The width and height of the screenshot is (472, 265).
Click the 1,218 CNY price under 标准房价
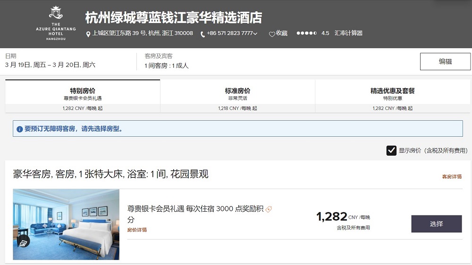coord(237,108)
